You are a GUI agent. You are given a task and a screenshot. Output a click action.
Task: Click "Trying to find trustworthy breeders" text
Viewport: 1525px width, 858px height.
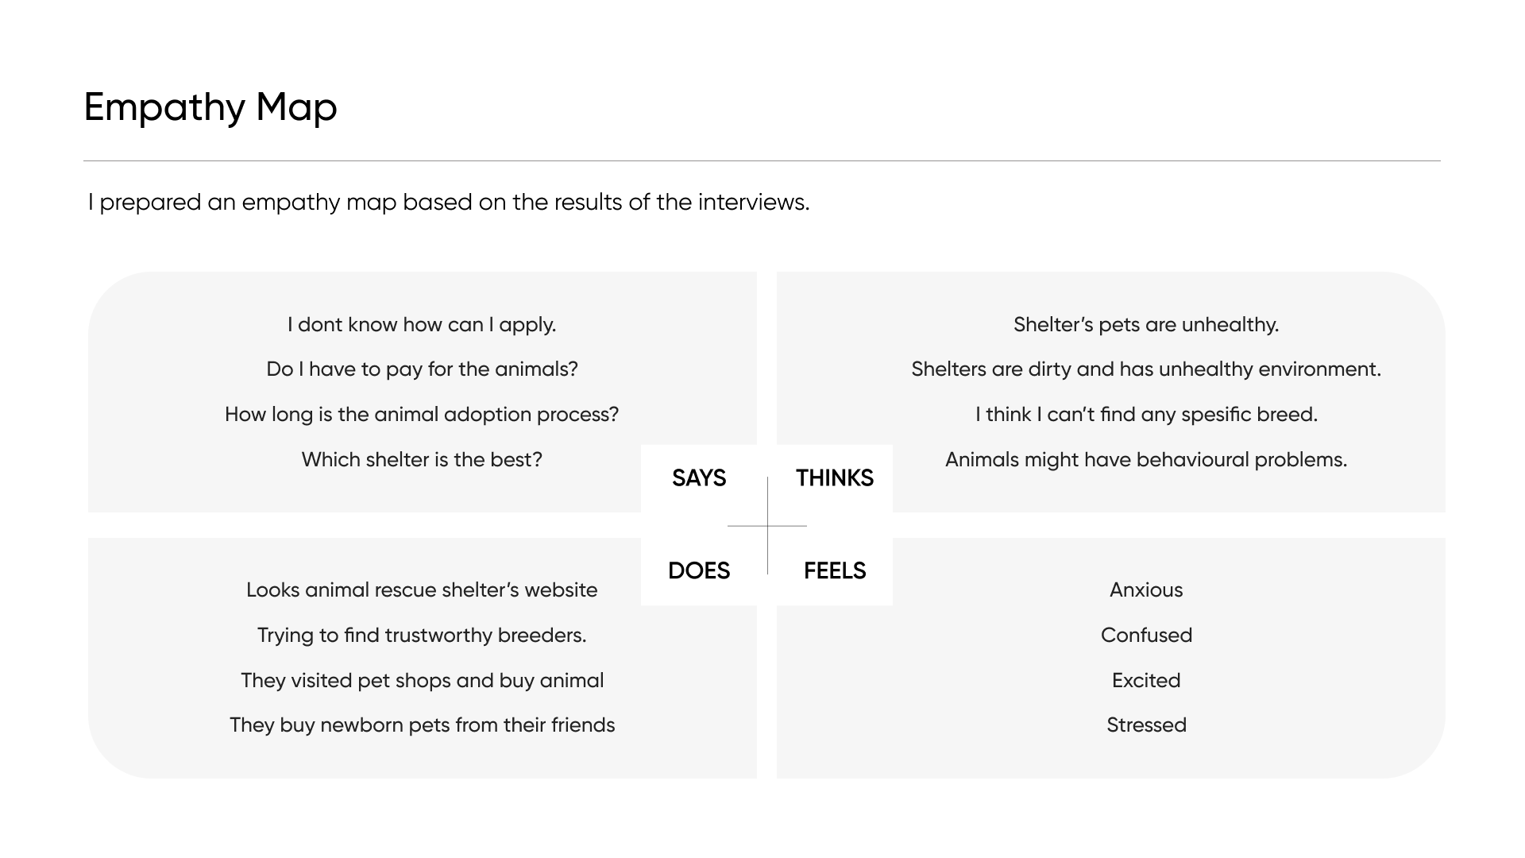[422, 636]
